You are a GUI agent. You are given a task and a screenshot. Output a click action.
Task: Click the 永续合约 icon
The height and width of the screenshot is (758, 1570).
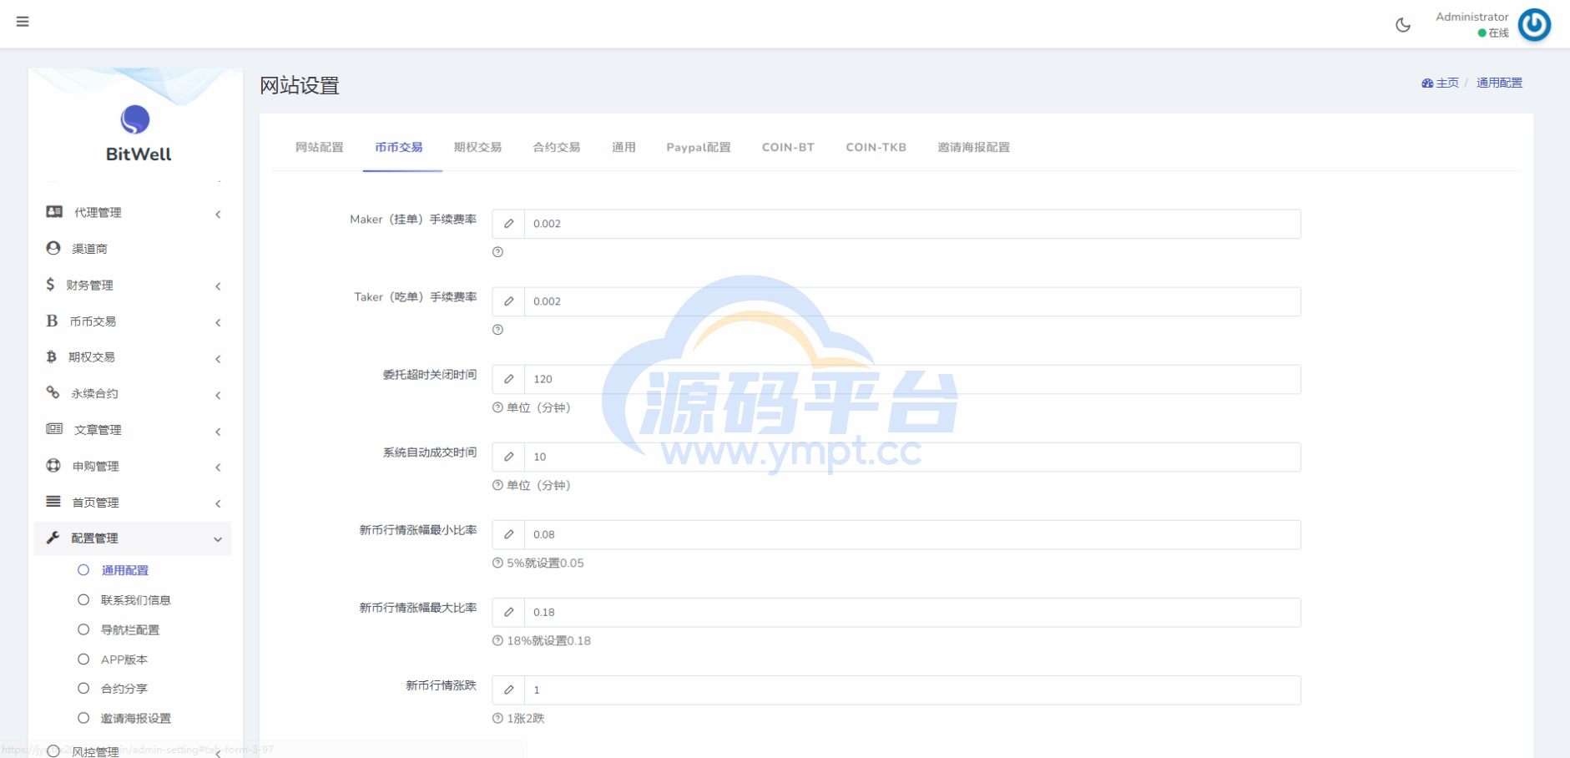[53, 392]
